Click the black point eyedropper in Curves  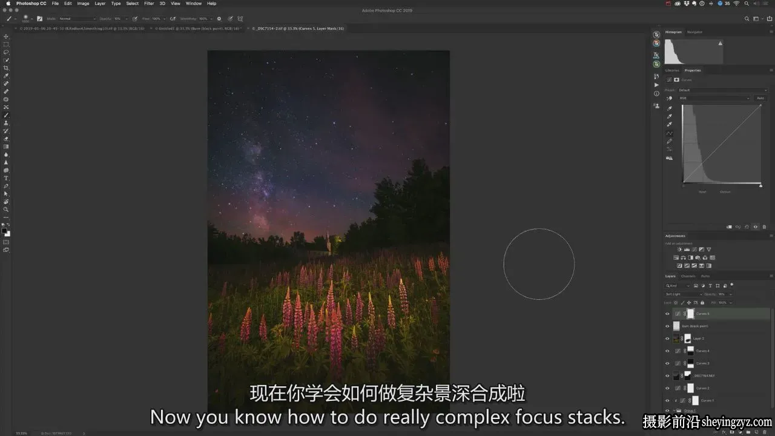(x=670, y=108)
